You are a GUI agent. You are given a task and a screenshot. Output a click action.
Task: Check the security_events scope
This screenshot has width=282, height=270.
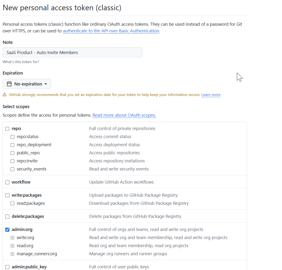coord(12,169)
